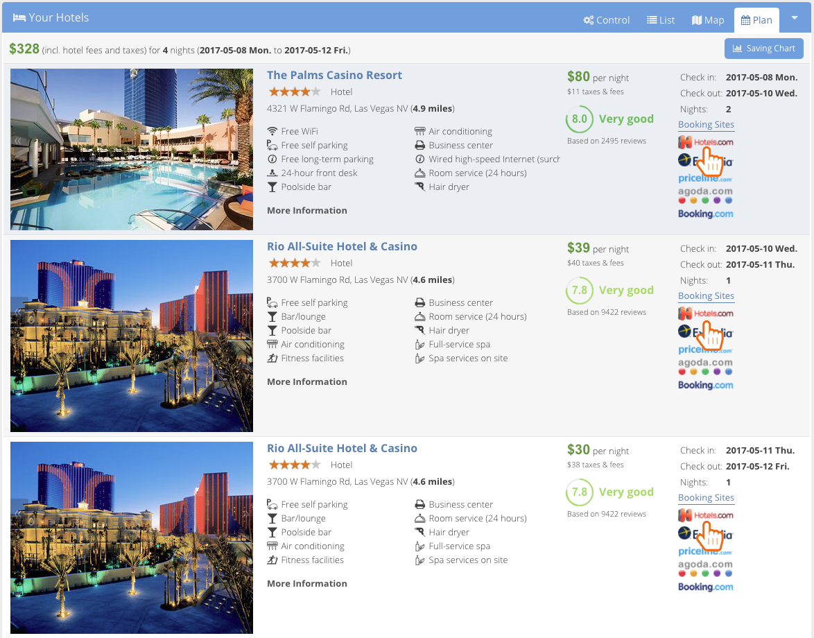The width and height of the screenshot is (814, 638).
Task: Click the Rio hotel photo for $30 listing
Action: 132,538
